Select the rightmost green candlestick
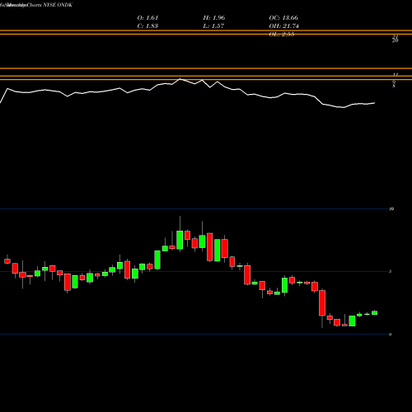Image resolution: width=412 pixels, height=412 pixels. pos(375,312)
